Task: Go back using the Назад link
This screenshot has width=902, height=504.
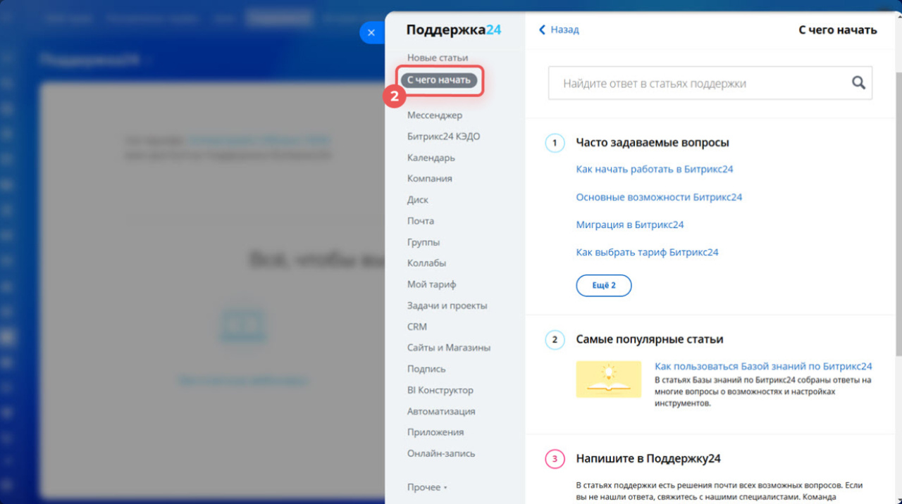Action: coord(564,30)
